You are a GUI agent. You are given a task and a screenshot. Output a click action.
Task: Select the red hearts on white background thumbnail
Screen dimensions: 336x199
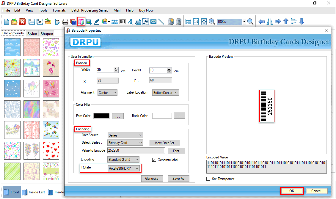click(x=51, y=151)
